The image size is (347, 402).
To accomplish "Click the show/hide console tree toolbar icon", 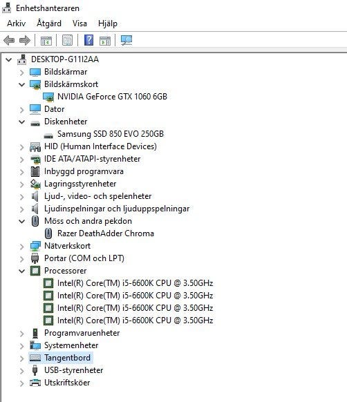I will tap(46, 41).
